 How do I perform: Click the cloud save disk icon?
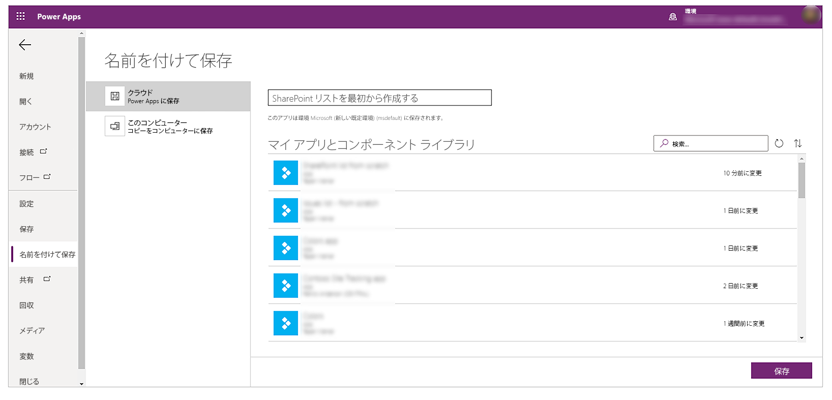click(115, 96)
